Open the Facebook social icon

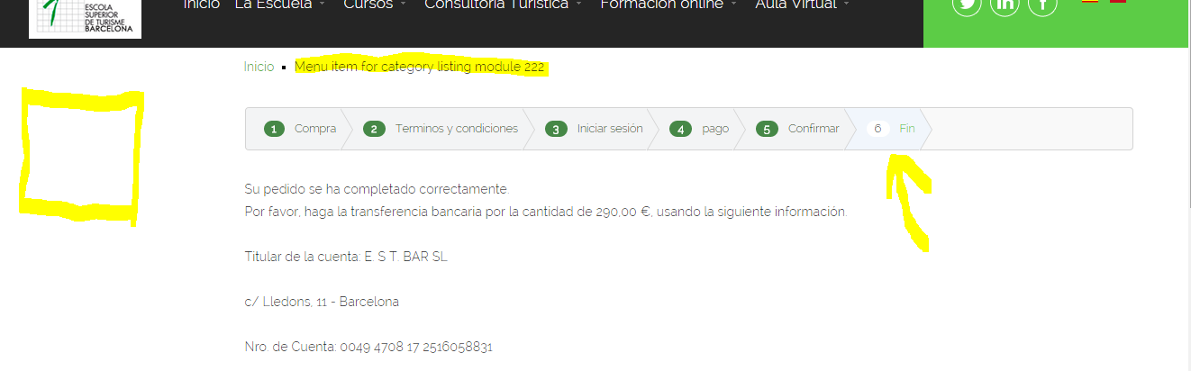click(x=1042, y=5)
